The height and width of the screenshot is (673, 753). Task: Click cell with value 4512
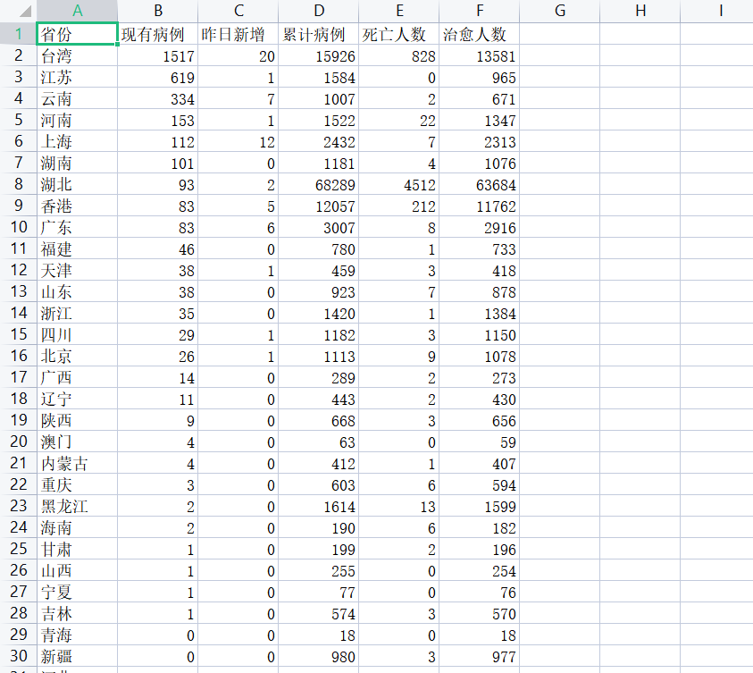(x=399, y=184)
